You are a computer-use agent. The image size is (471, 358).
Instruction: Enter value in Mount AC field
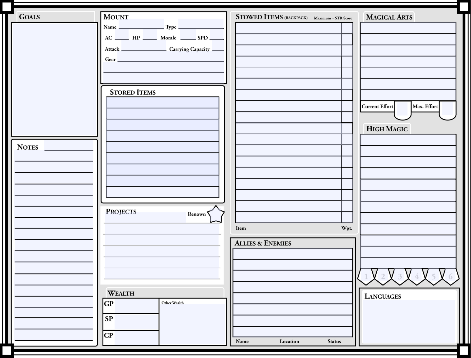tap(122, 35)
